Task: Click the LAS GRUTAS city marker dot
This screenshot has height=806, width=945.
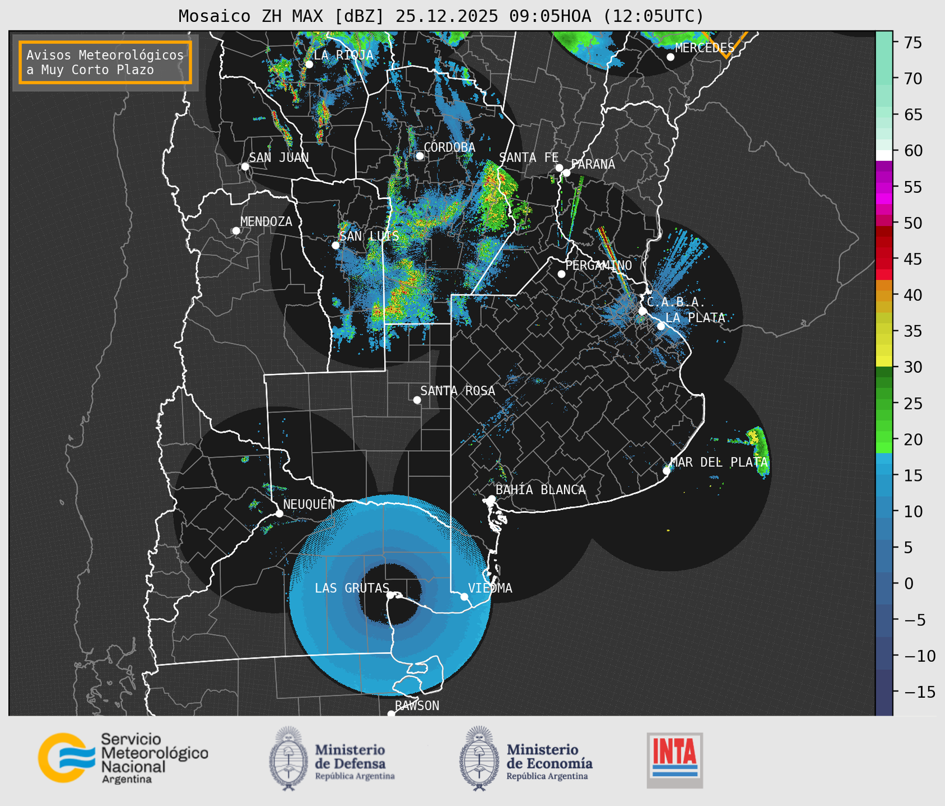Action: click(390, 595)
